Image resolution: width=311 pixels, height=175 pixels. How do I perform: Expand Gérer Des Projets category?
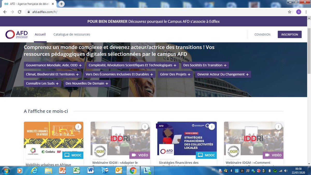pyautogui.click(x=175, y=74)
